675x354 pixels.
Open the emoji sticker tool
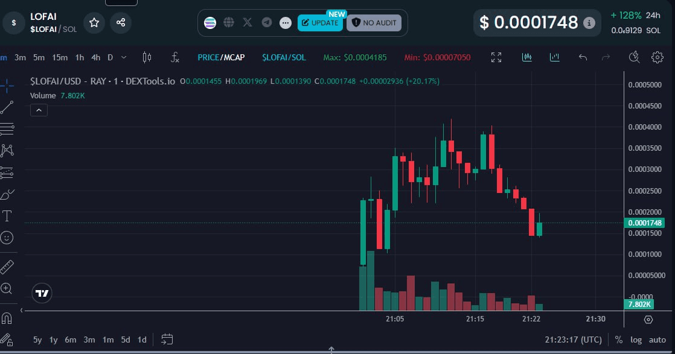point(7,238)
